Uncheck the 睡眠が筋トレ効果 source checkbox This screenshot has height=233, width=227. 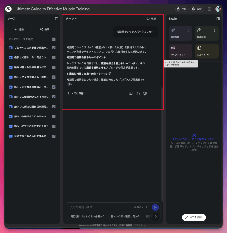pos(54,67)
